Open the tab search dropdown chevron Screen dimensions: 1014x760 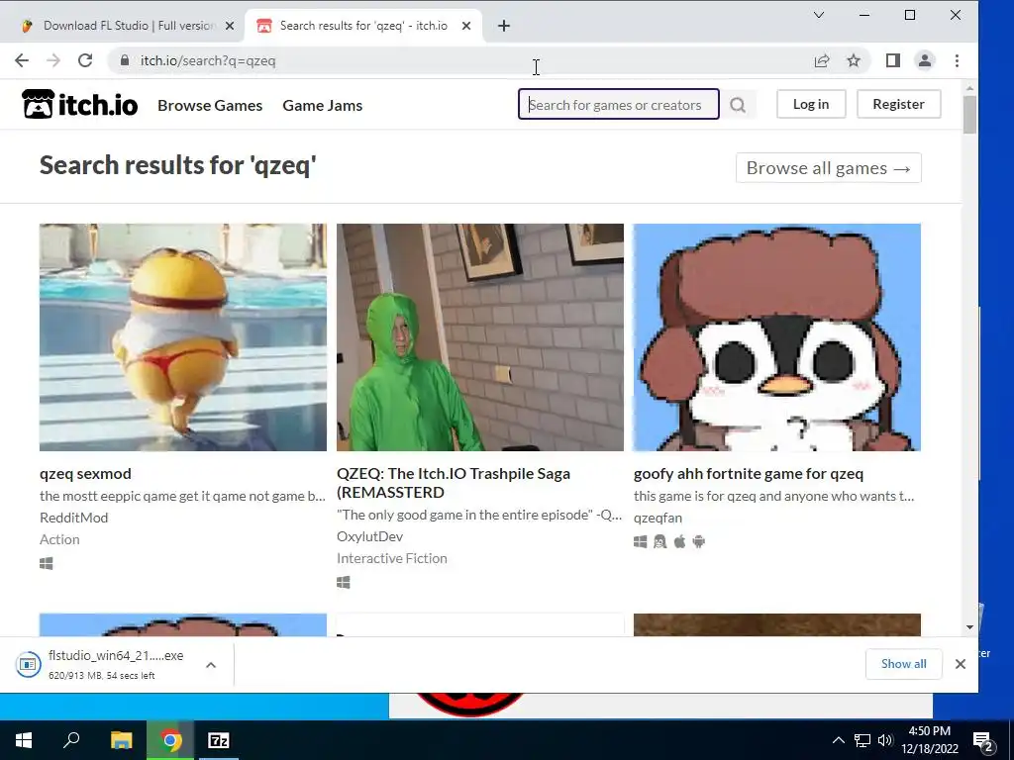point(819,15)
